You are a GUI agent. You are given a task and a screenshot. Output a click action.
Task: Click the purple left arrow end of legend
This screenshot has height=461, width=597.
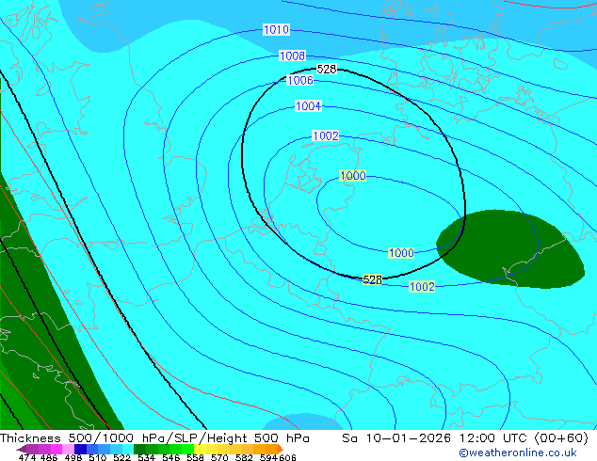coord(22,450)
